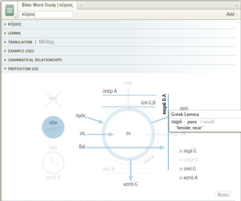Click the clock icon for πρό
Viewport: 241px width, 201px height.
53,163
